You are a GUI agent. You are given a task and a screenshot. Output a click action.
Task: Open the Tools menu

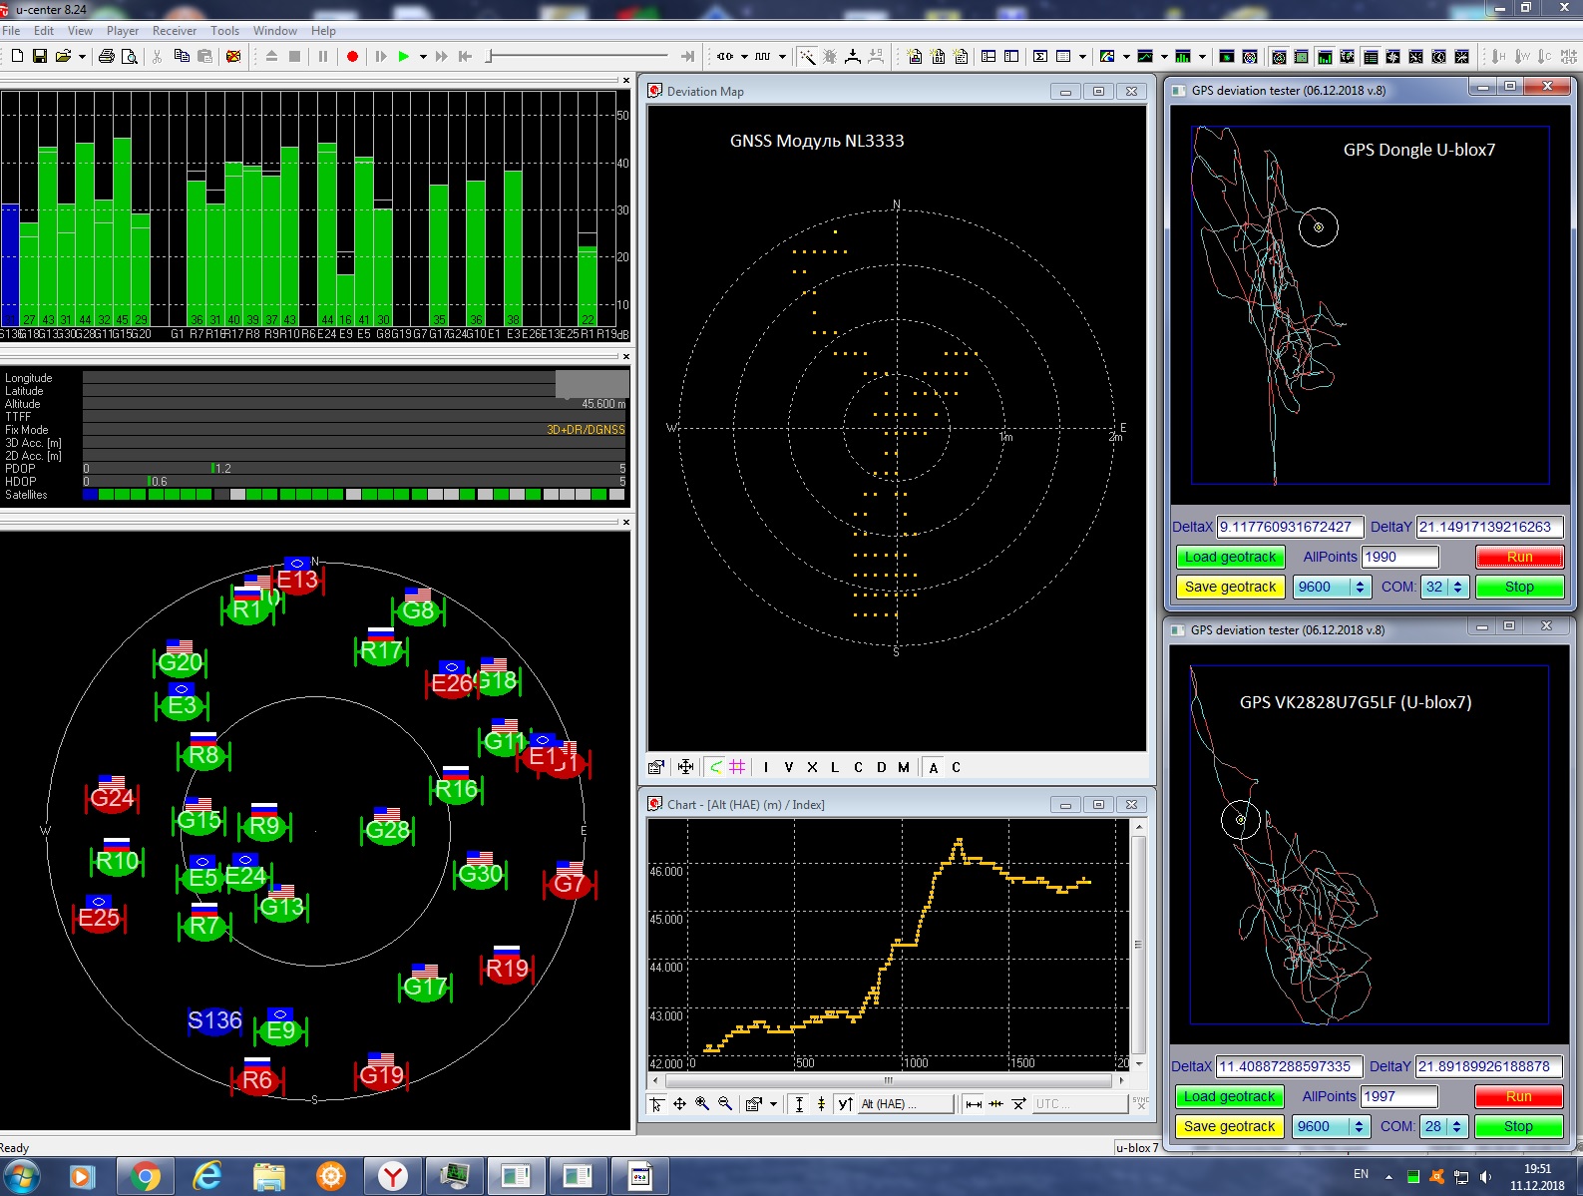click(x=224, y=31)
